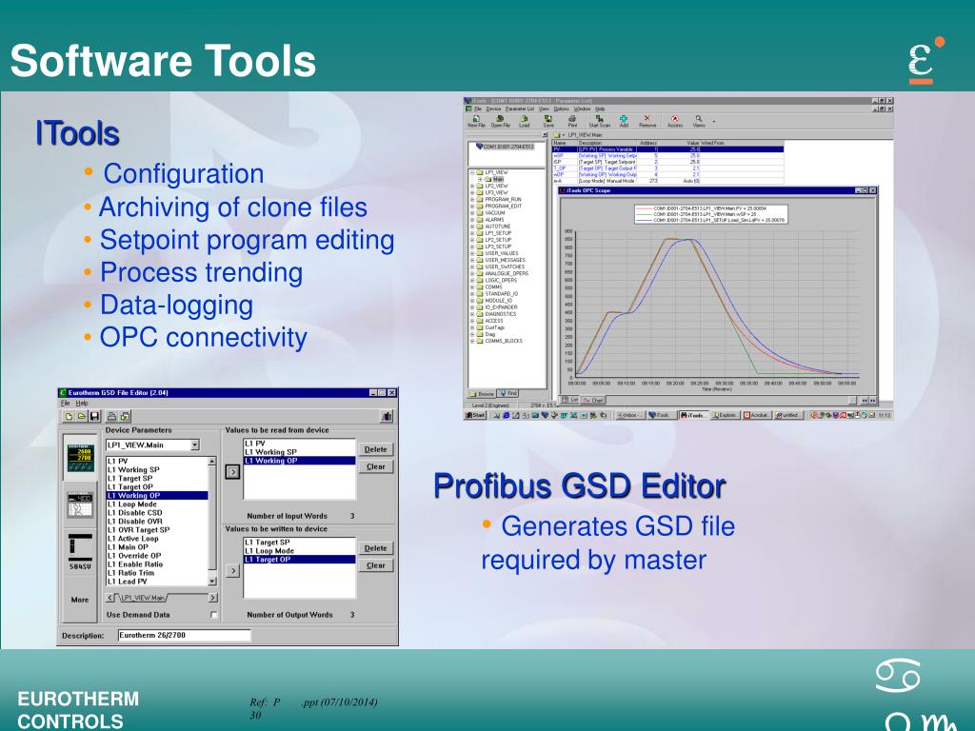Collapse the LP1_VIEW tree folder

pyautogui.click(x=472, y=172)
